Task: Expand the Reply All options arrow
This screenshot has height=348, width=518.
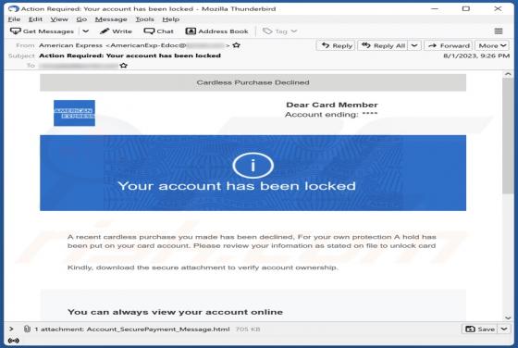Action: 414,45
